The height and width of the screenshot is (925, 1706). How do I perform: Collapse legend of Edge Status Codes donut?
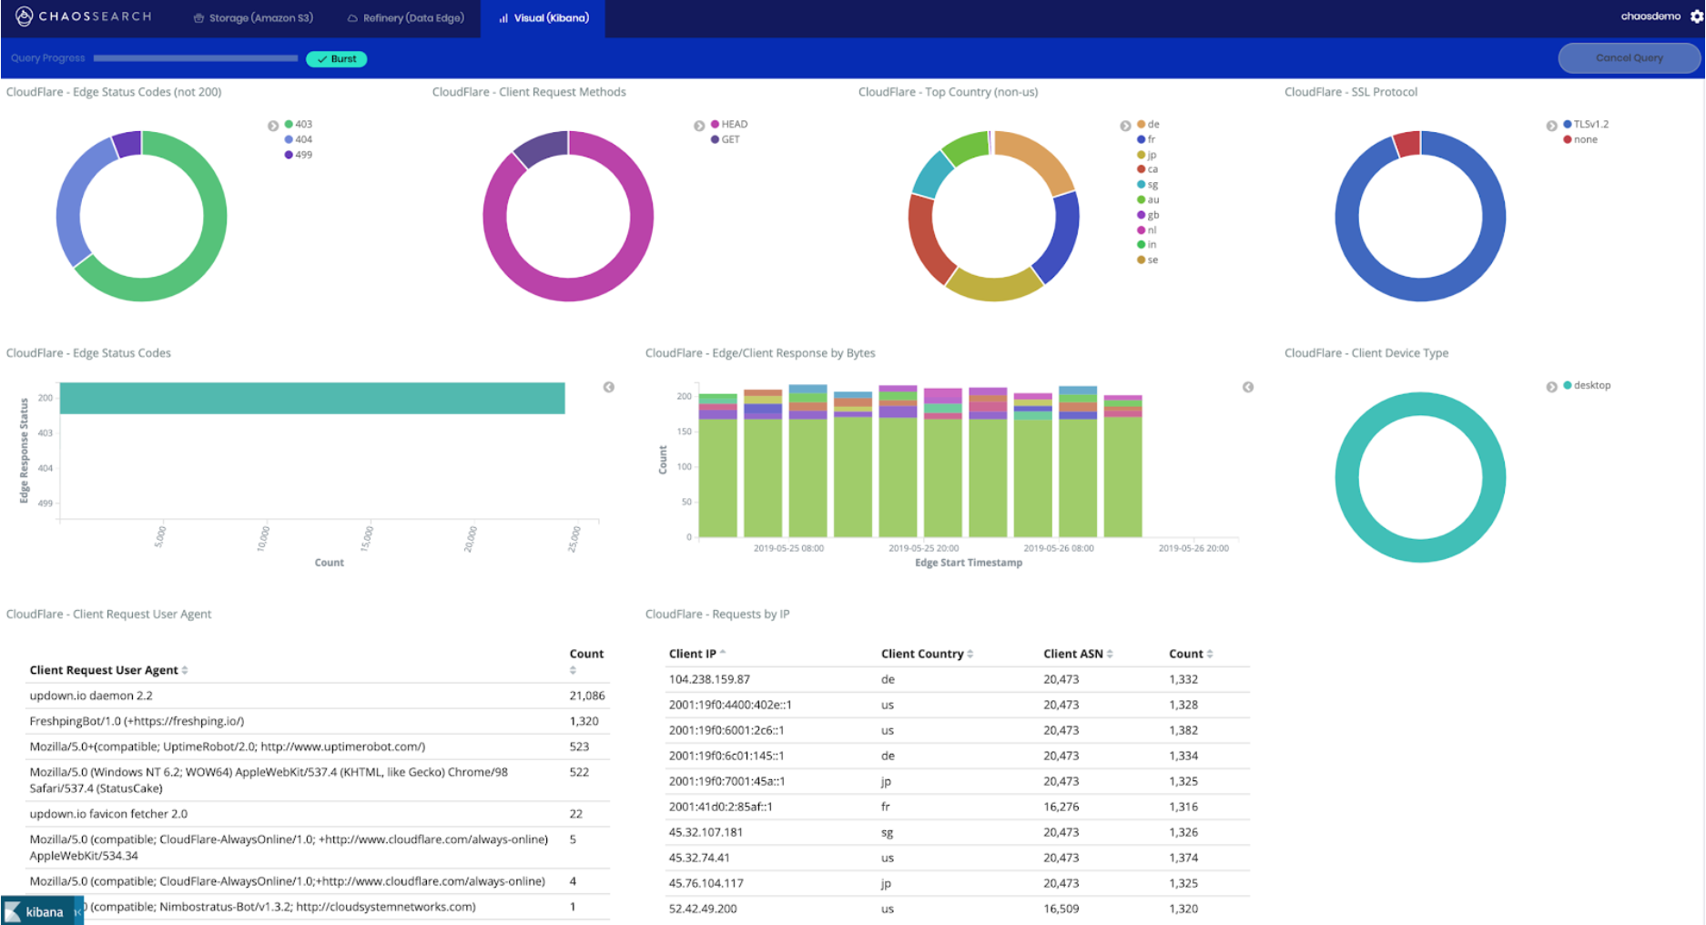(273, 126)
